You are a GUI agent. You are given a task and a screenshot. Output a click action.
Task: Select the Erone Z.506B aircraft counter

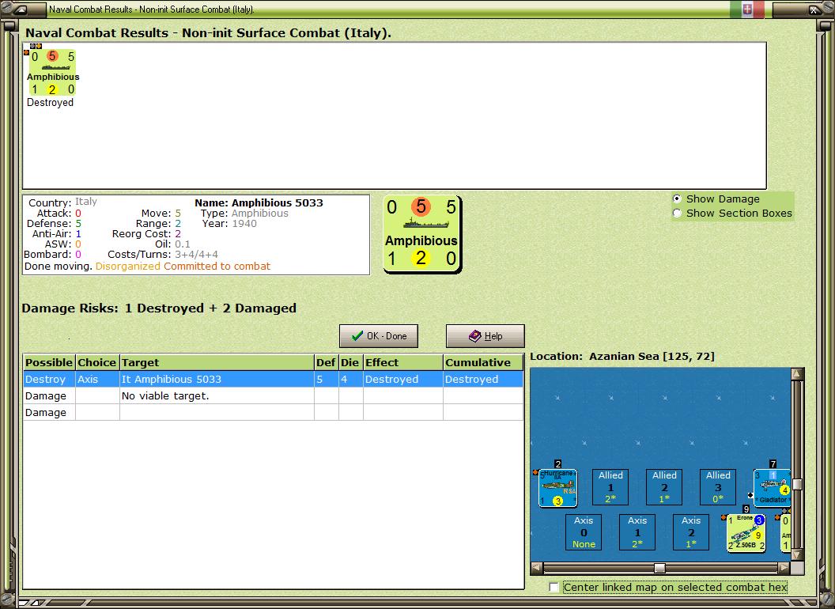point(746,533)
